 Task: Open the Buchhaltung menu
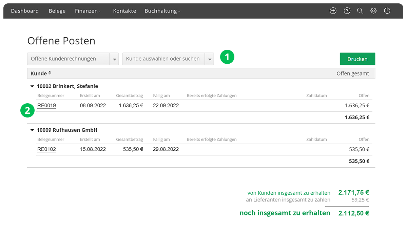tap(162, 11)
